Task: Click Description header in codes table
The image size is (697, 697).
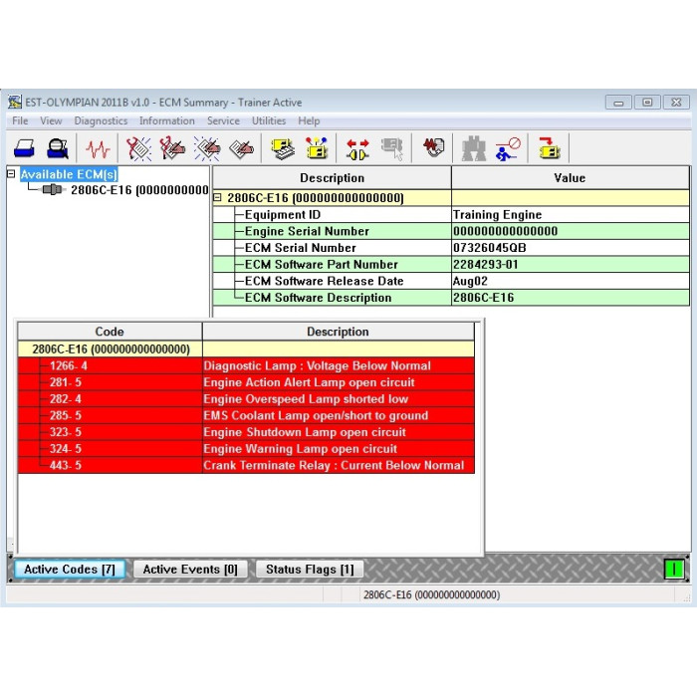Action: (x=338, y=332)
